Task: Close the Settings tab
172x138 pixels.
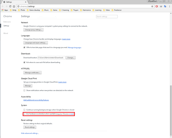Action: pos(26,2)
